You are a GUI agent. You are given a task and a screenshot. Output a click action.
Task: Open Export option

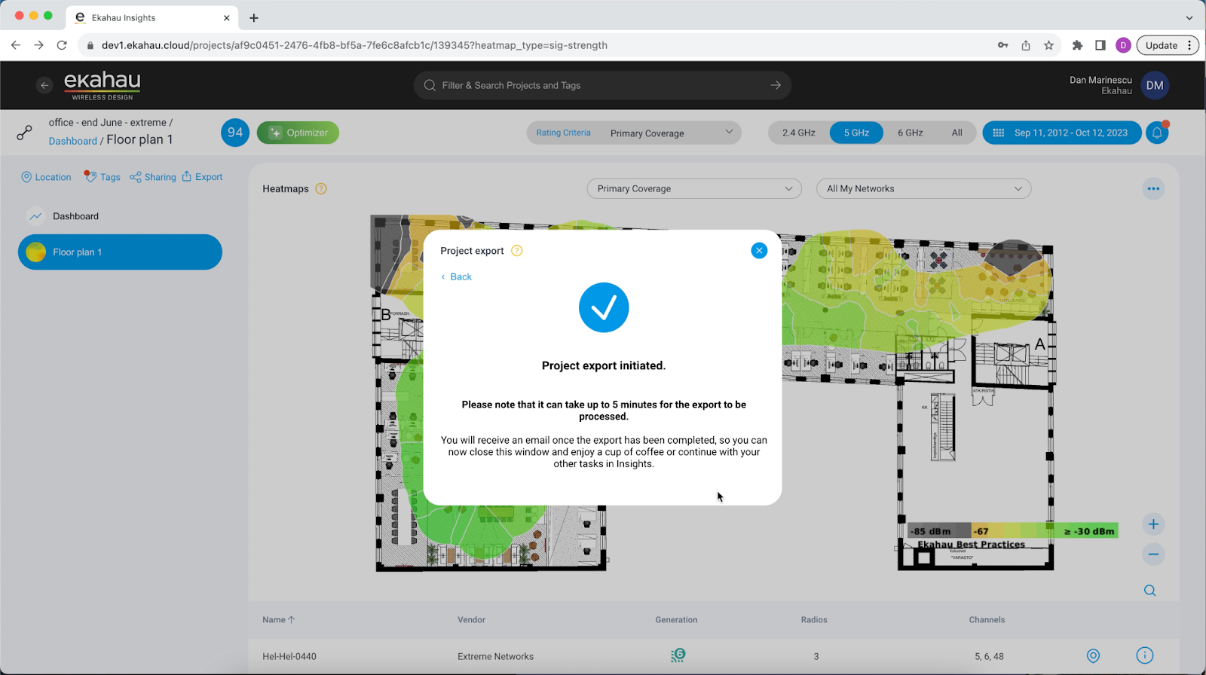(x=202, y=177)
